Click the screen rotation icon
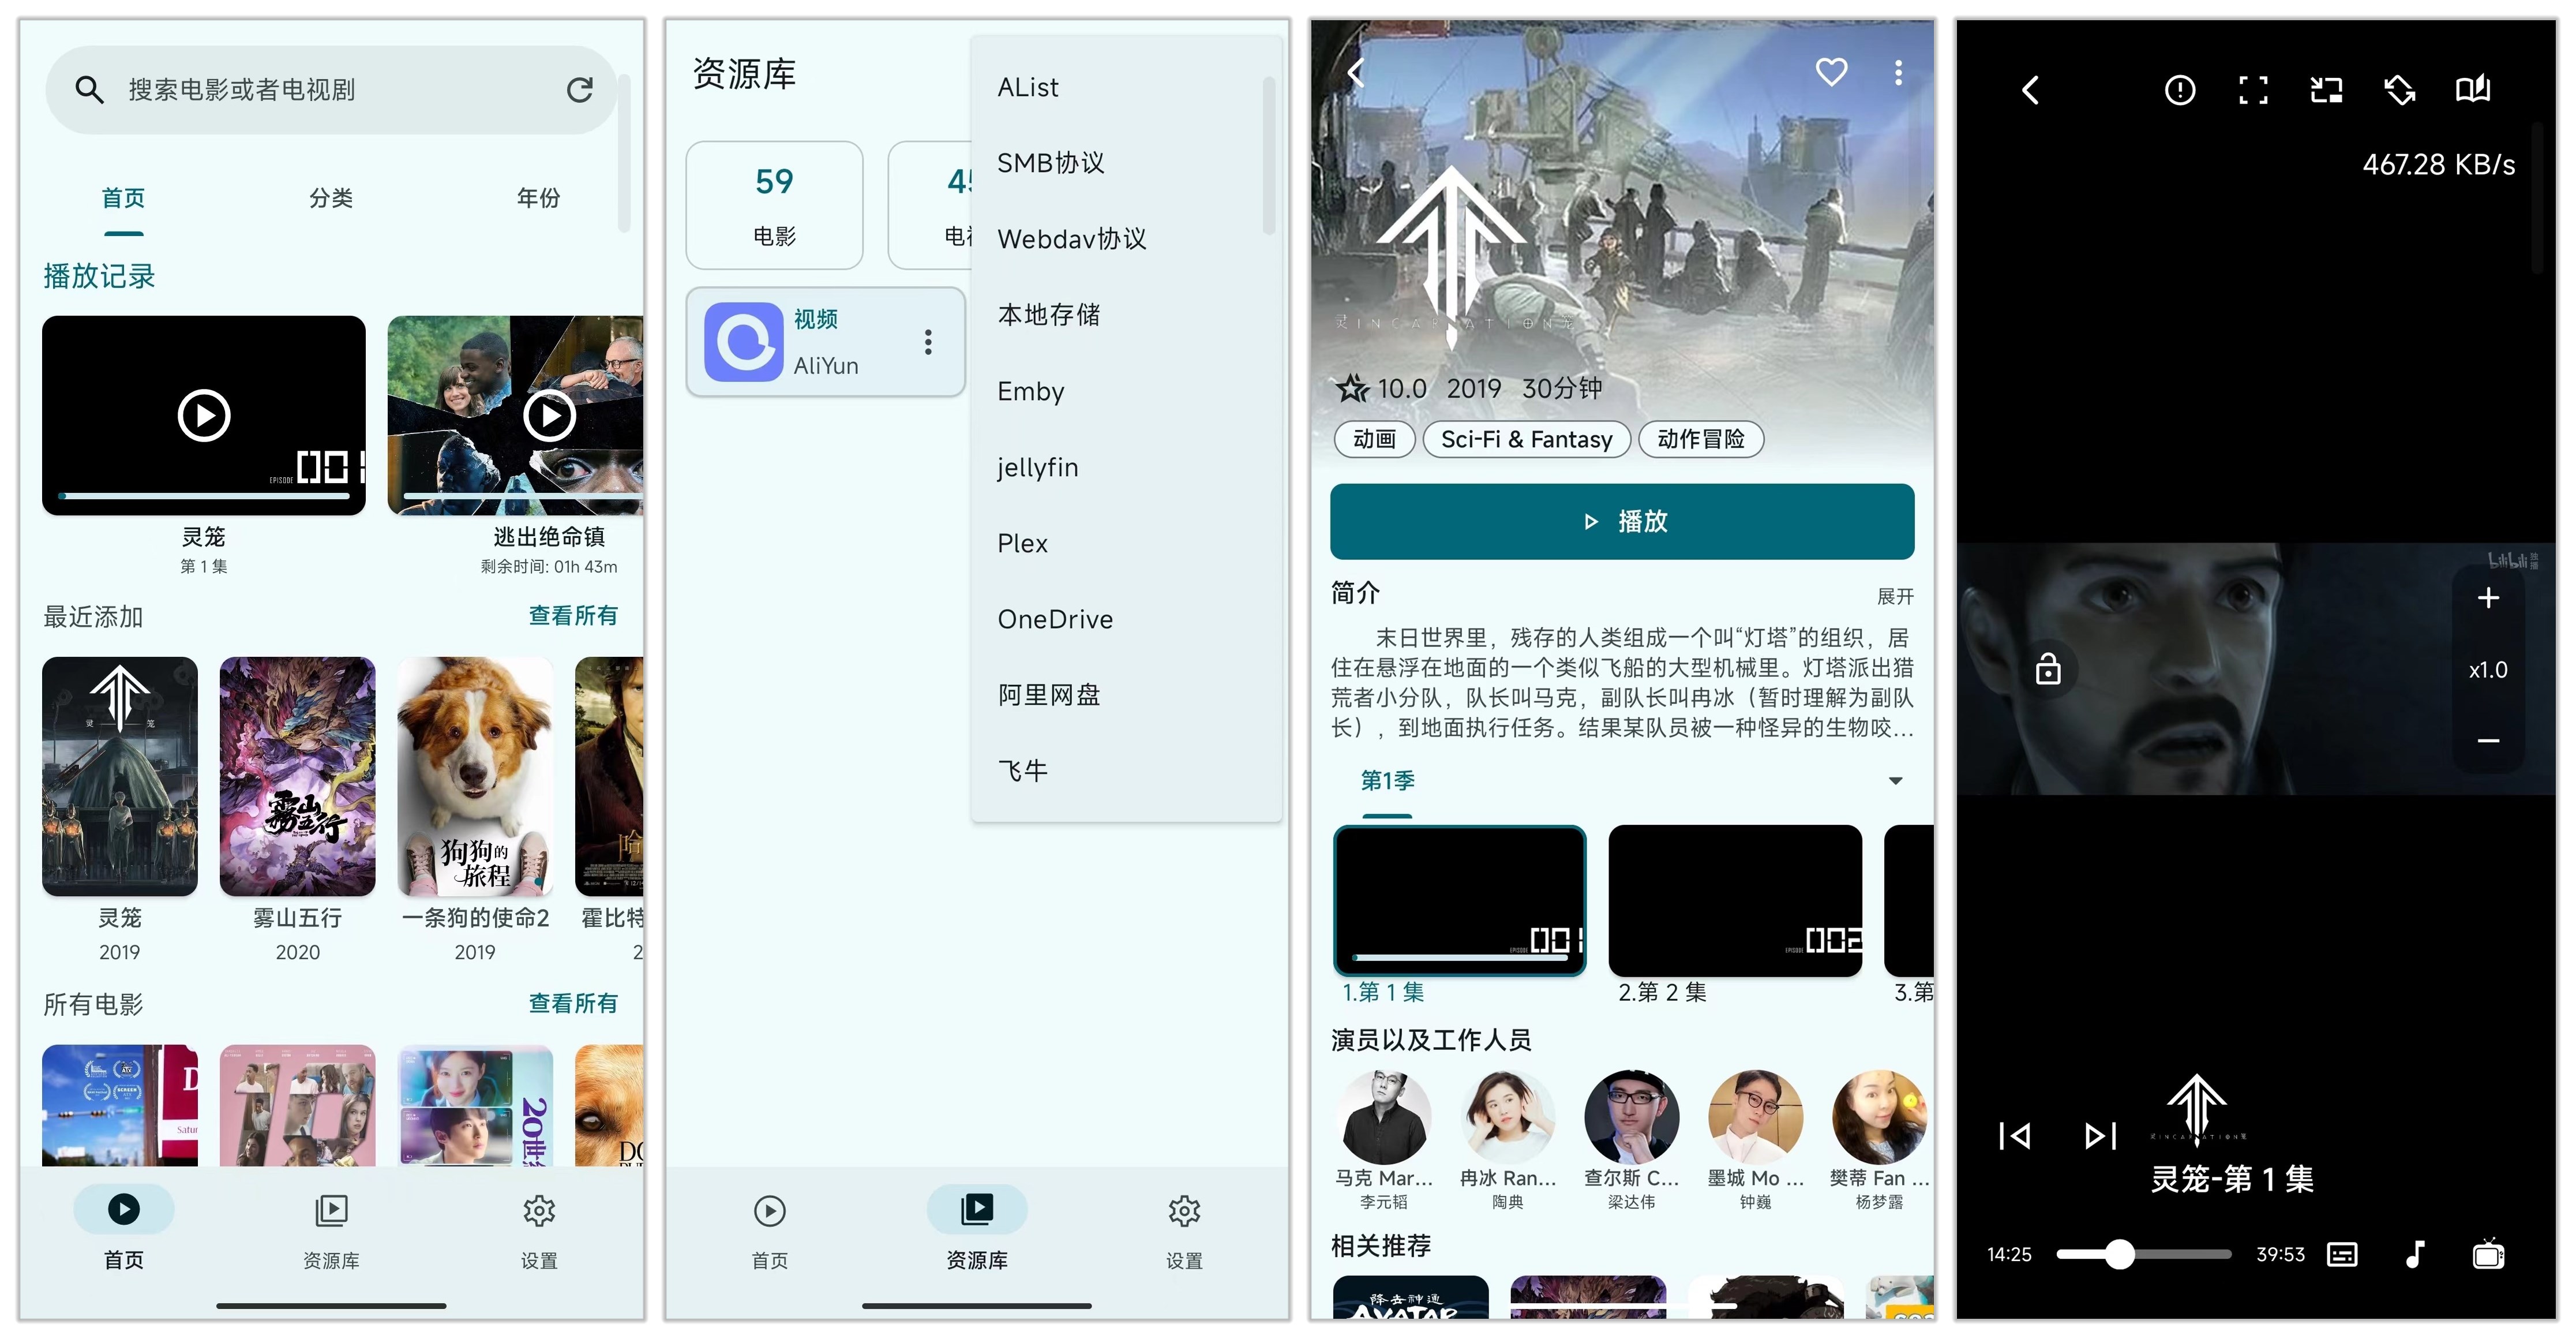The image size is (2576, 1339). point(2400,90)
